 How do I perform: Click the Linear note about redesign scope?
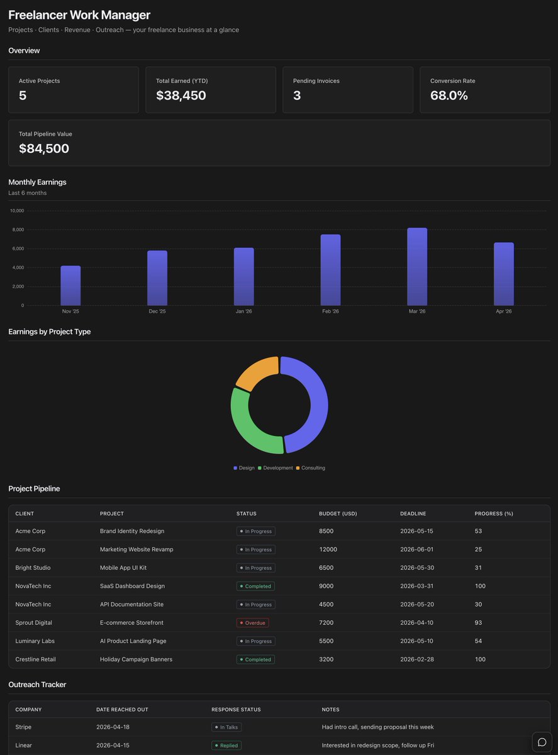click(378, 745)
